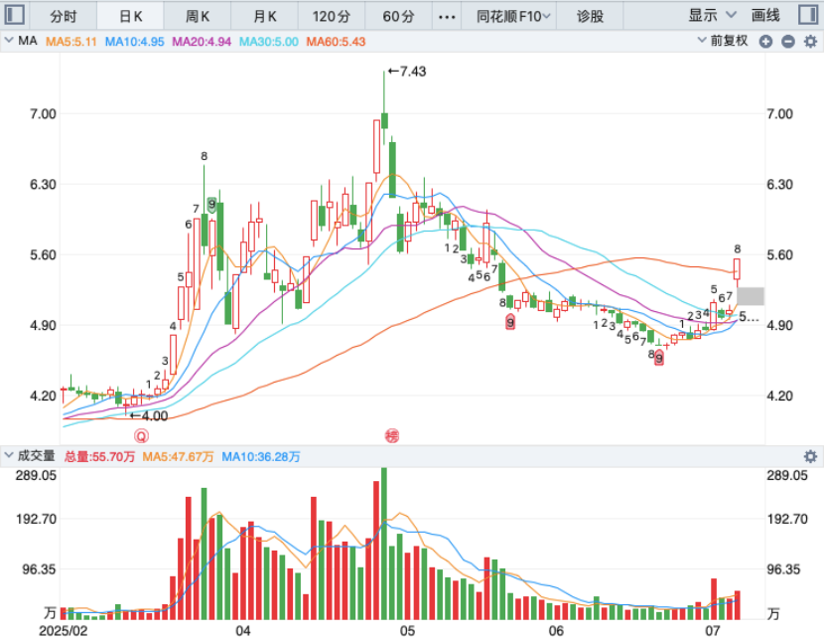This screenshot has width=824, height=641.
Task: Click the 289.05 left volume axis value
Action: 37,475
